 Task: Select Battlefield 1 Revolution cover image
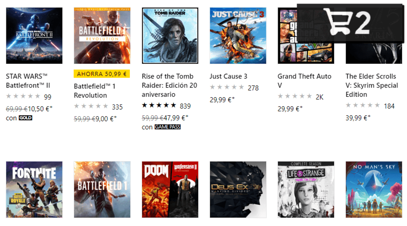pos(102,36)
